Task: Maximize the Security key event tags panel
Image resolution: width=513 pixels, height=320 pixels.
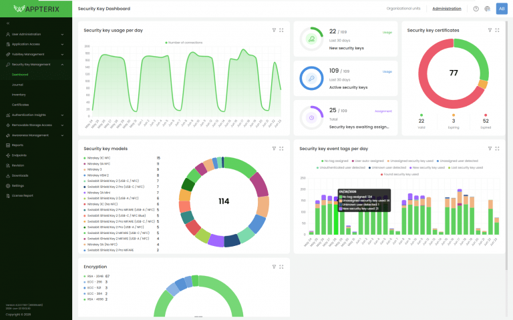Action: tap(497, 149)
